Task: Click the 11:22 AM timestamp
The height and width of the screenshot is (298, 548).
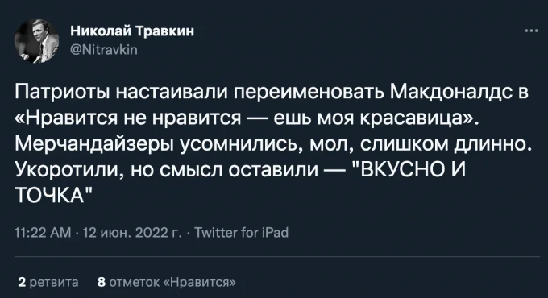Action: coord(43,233)
